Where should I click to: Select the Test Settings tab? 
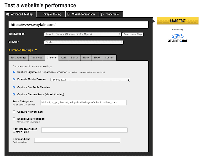(x=18, y=58)
